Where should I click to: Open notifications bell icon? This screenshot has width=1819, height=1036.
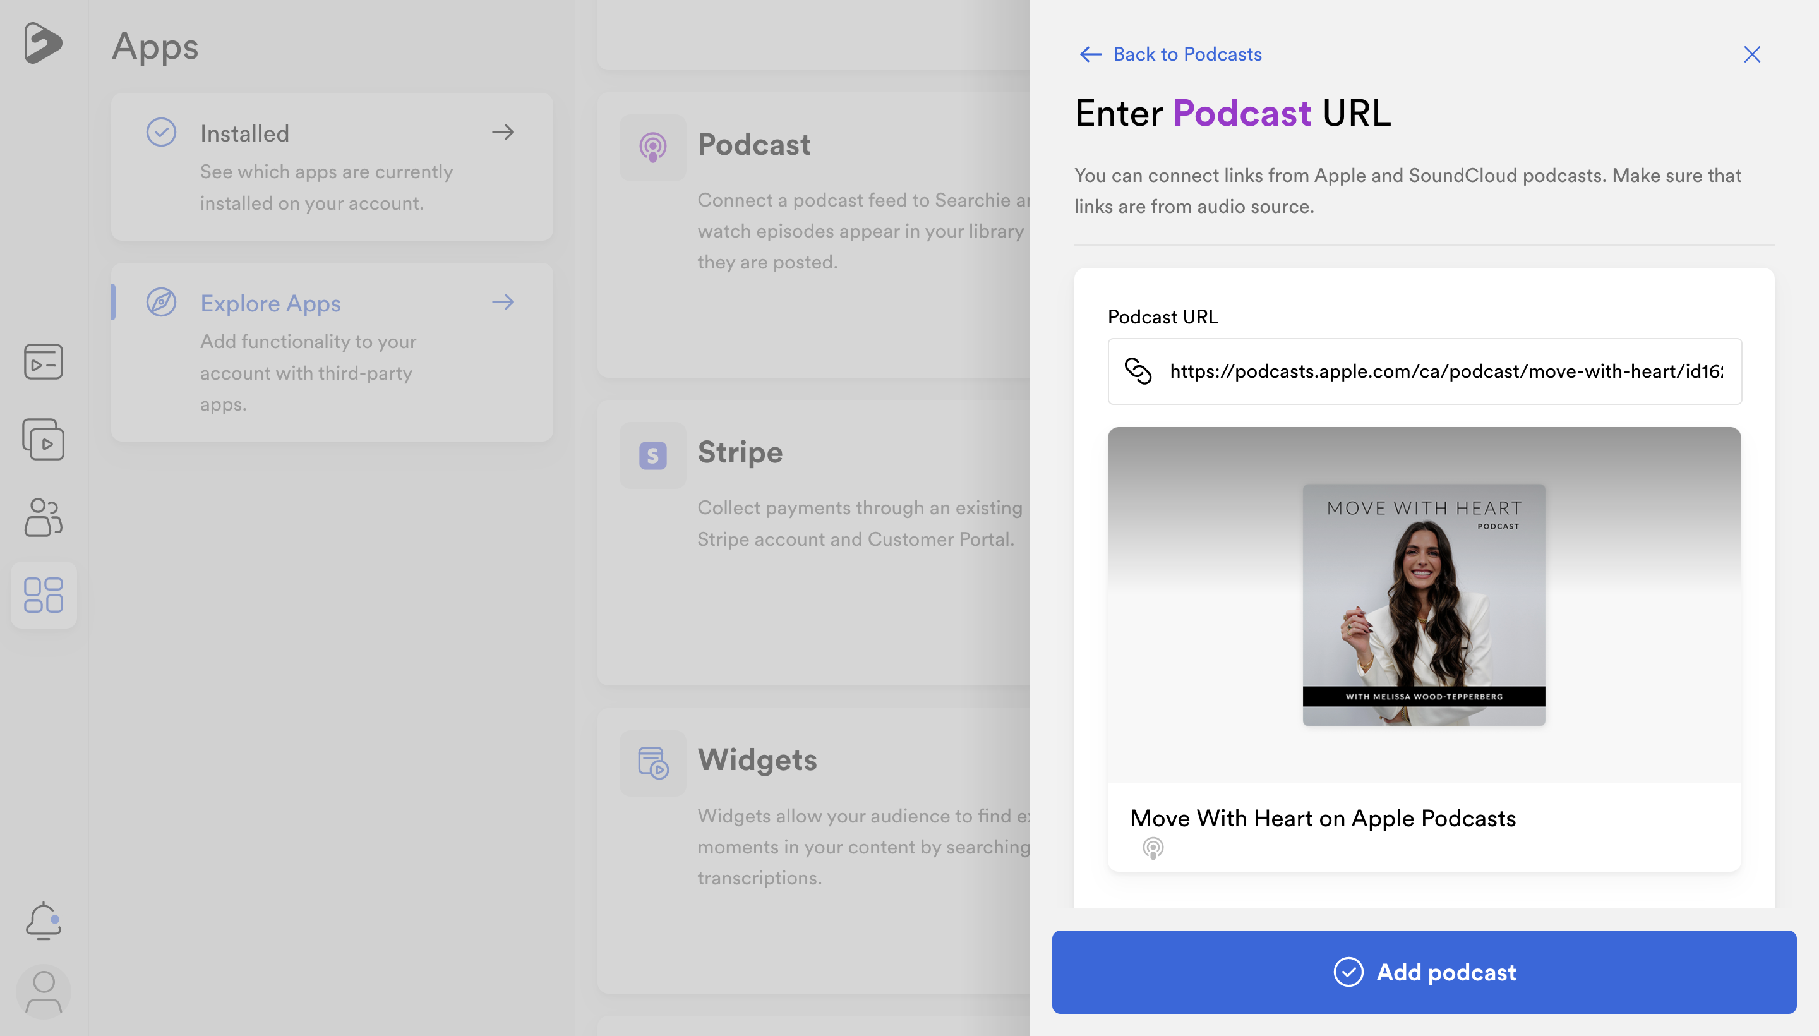pyautogui.click(x=44, y=921)
